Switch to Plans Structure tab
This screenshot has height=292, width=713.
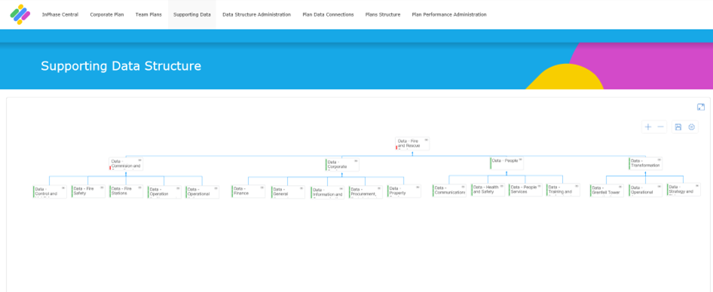click(383, 14)
